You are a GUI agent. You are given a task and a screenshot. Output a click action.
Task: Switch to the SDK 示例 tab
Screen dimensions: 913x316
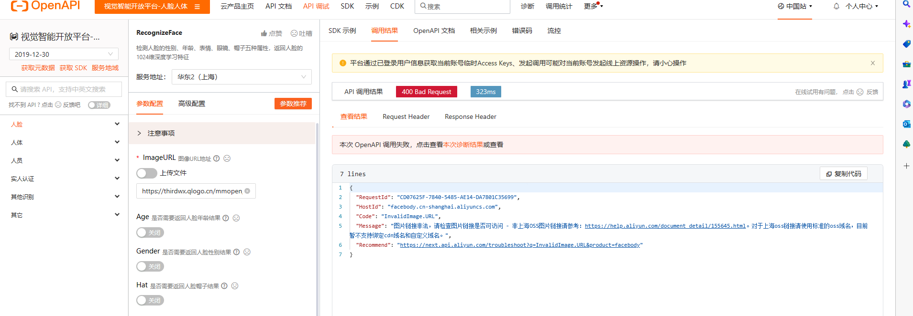click(342, 31)
